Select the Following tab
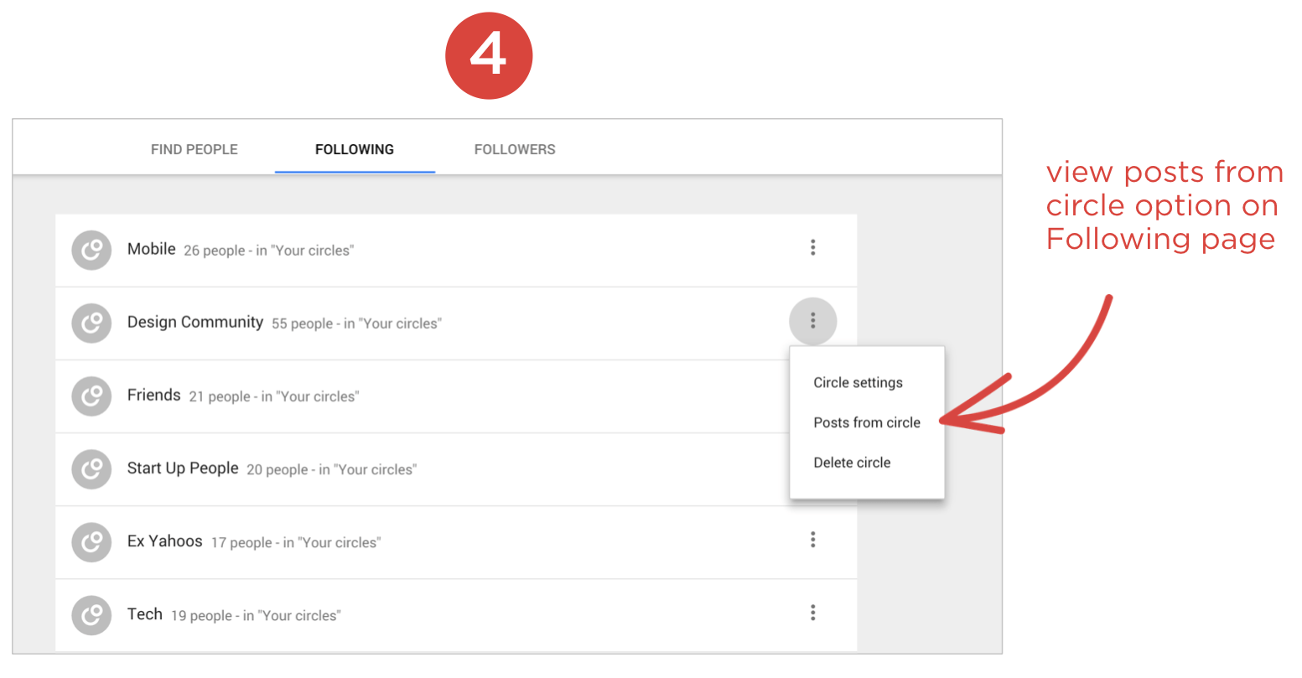This screenshot has width=1302, height=678. click(355, 149)
